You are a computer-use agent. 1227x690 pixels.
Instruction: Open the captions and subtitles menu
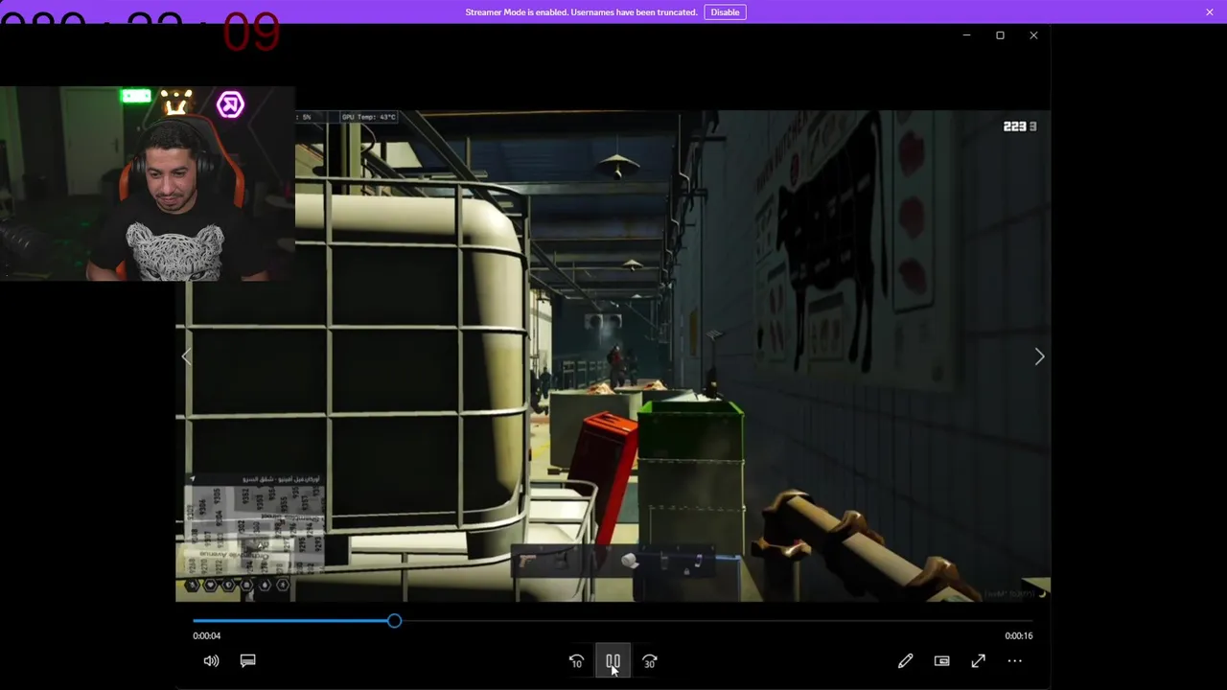click(247, 661)
